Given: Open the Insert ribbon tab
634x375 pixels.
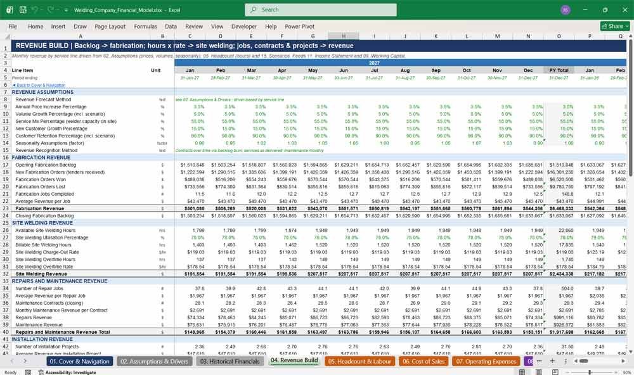Looking at the screenshot, I should pyautogui.click(x=58, y=26).
